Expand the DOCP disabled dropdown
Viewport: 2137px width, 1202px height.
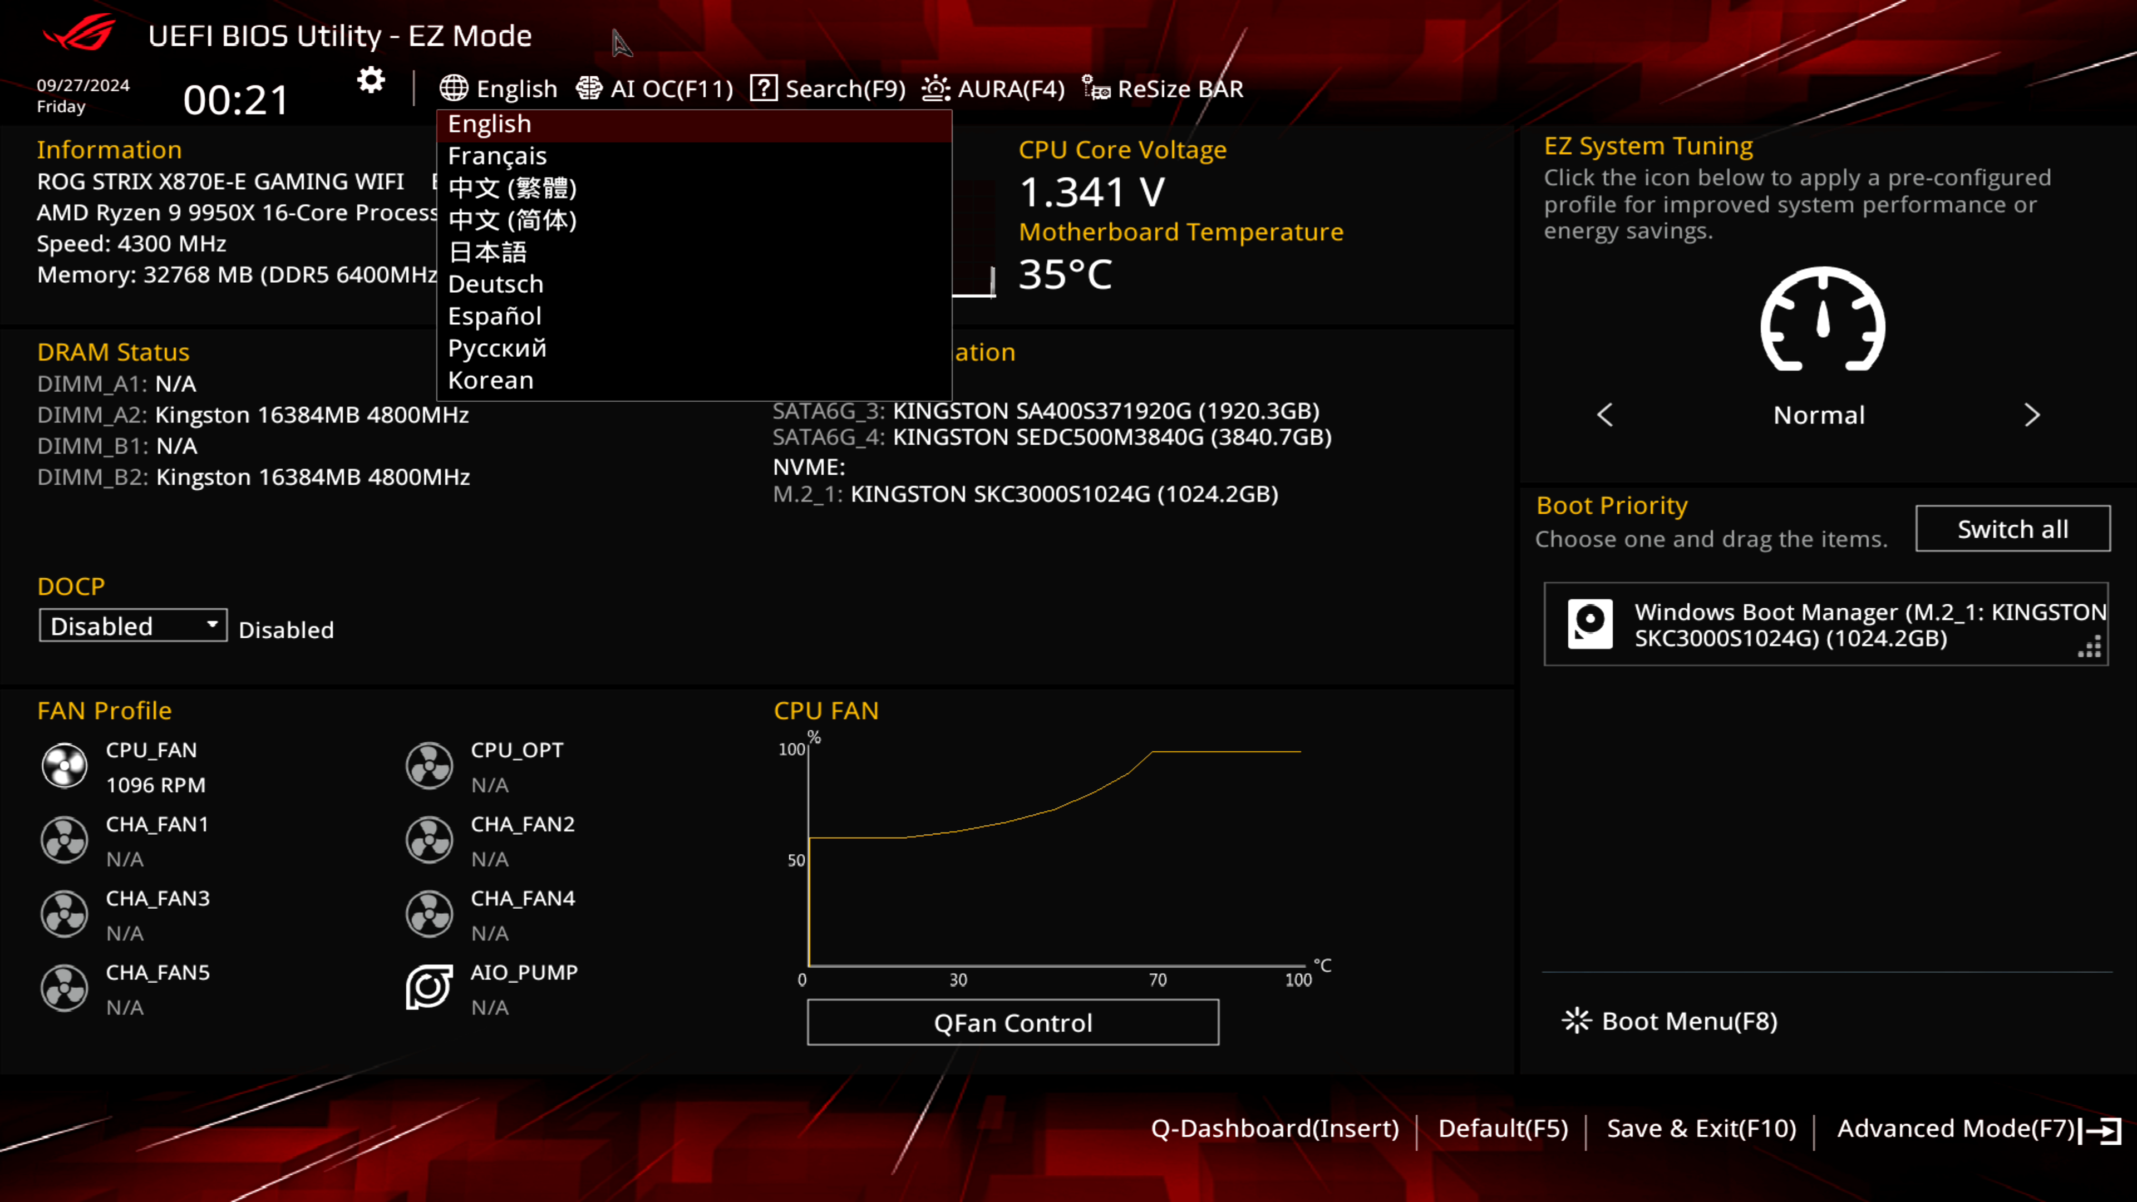[x=132, y=625]
